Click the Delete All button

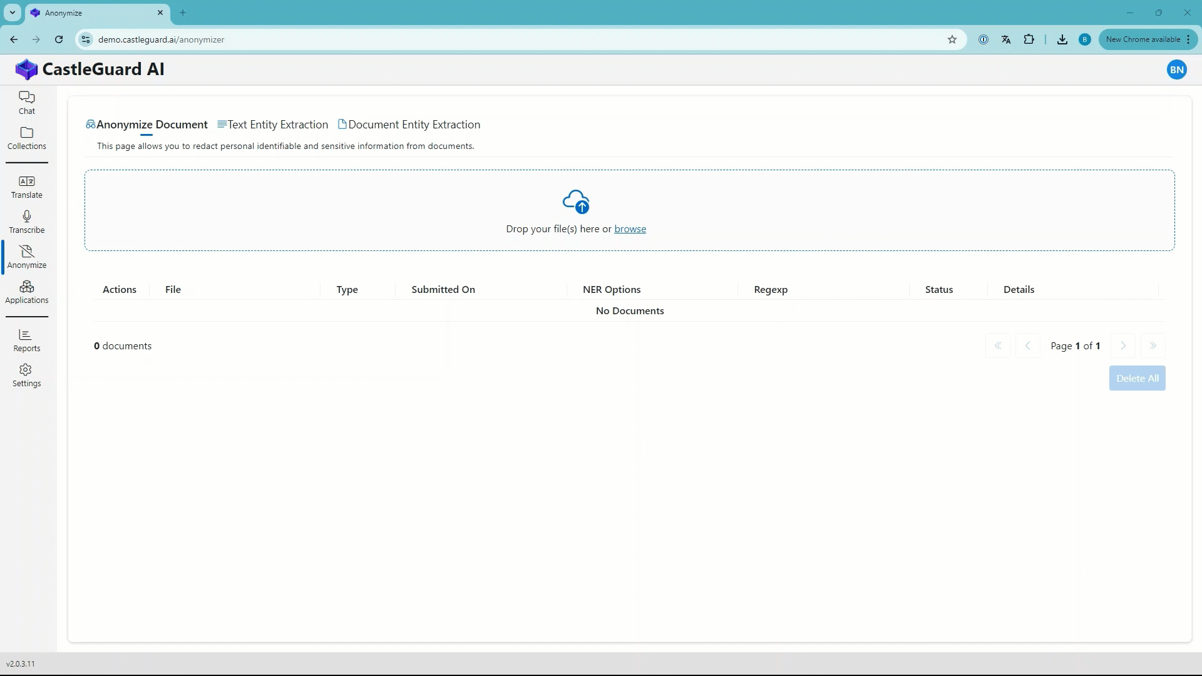pyautogui.click(x=1138, y=378)
